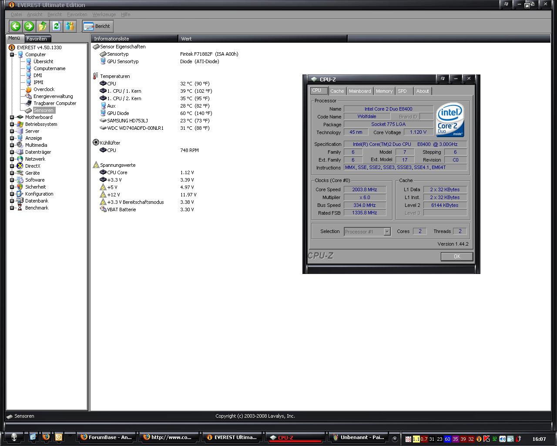The height and width of the screenshot is (446, 557).
Task: Click the Software icon in tree
Action: (20, 180)
